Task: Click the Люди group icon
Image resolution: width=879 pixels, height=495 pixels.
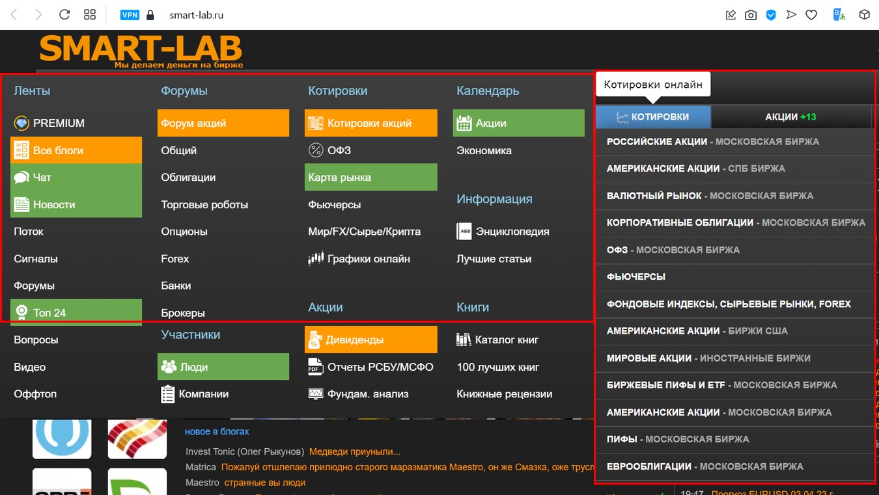Action: tap(169, 367)
